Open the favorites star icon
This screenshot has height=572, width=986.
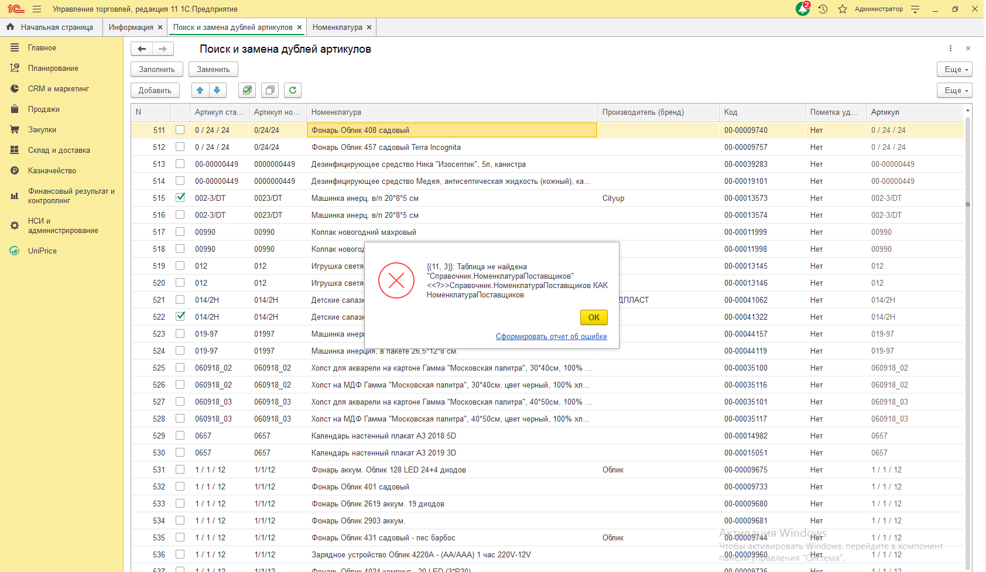843,9
